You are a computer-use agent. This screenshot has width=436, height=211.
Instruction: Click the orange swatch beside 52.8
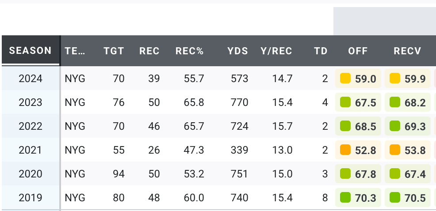(x=345, y=150)
